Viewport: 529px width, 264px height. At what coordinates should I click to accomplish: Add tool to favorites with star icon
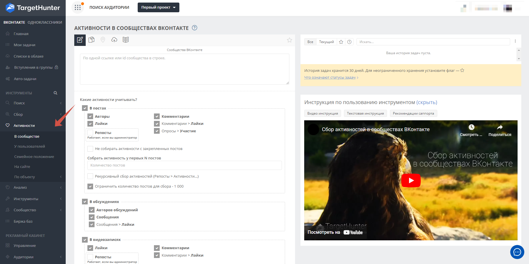tap(289, 40)
